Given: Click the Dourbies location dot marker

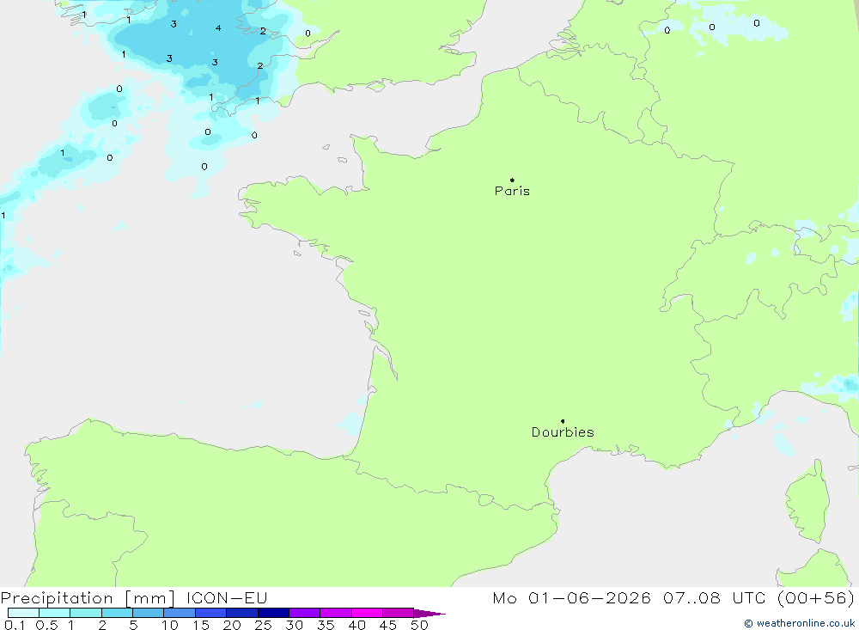Looking at the screenshot, I should [563, 421].
